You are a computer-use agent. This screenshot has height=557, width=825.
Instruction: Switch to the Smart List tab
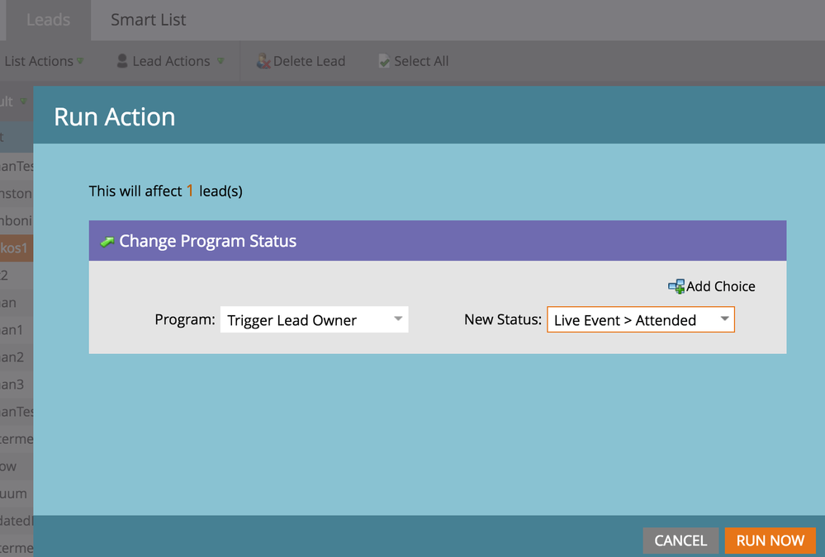(x=149, y=20)
